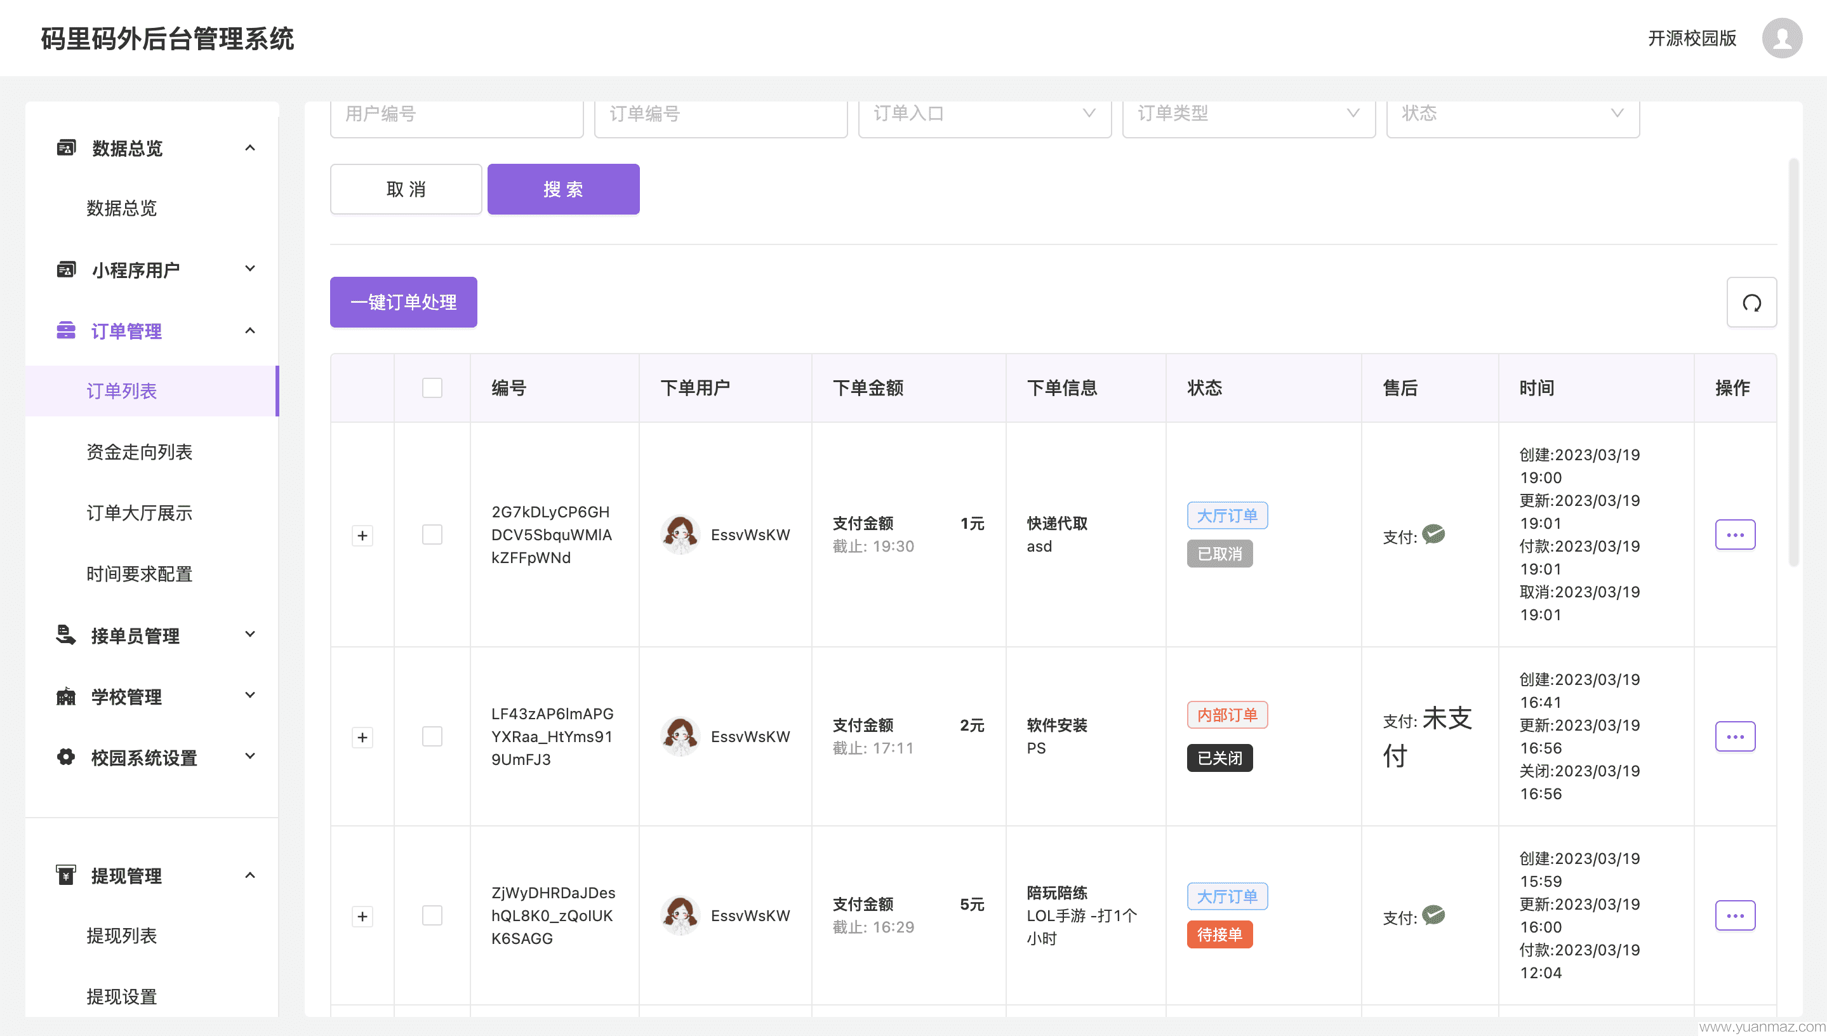This screenshot has width=1827, height=1036.
Task: Click the 小程序用户 sidebar group icon
Action: tap(66, 270)
